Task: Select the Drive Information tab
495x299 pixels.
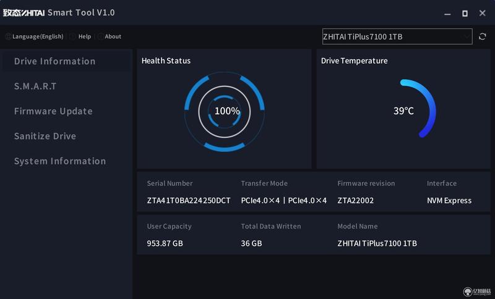Action: (67, 61)
